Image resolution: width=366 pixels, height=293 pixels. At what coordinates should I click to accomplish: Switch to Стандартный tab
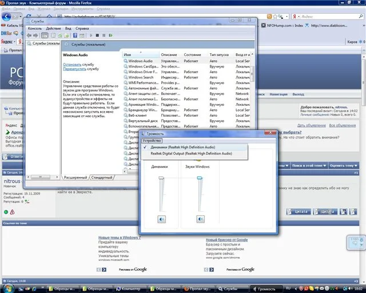pos(102,177)
